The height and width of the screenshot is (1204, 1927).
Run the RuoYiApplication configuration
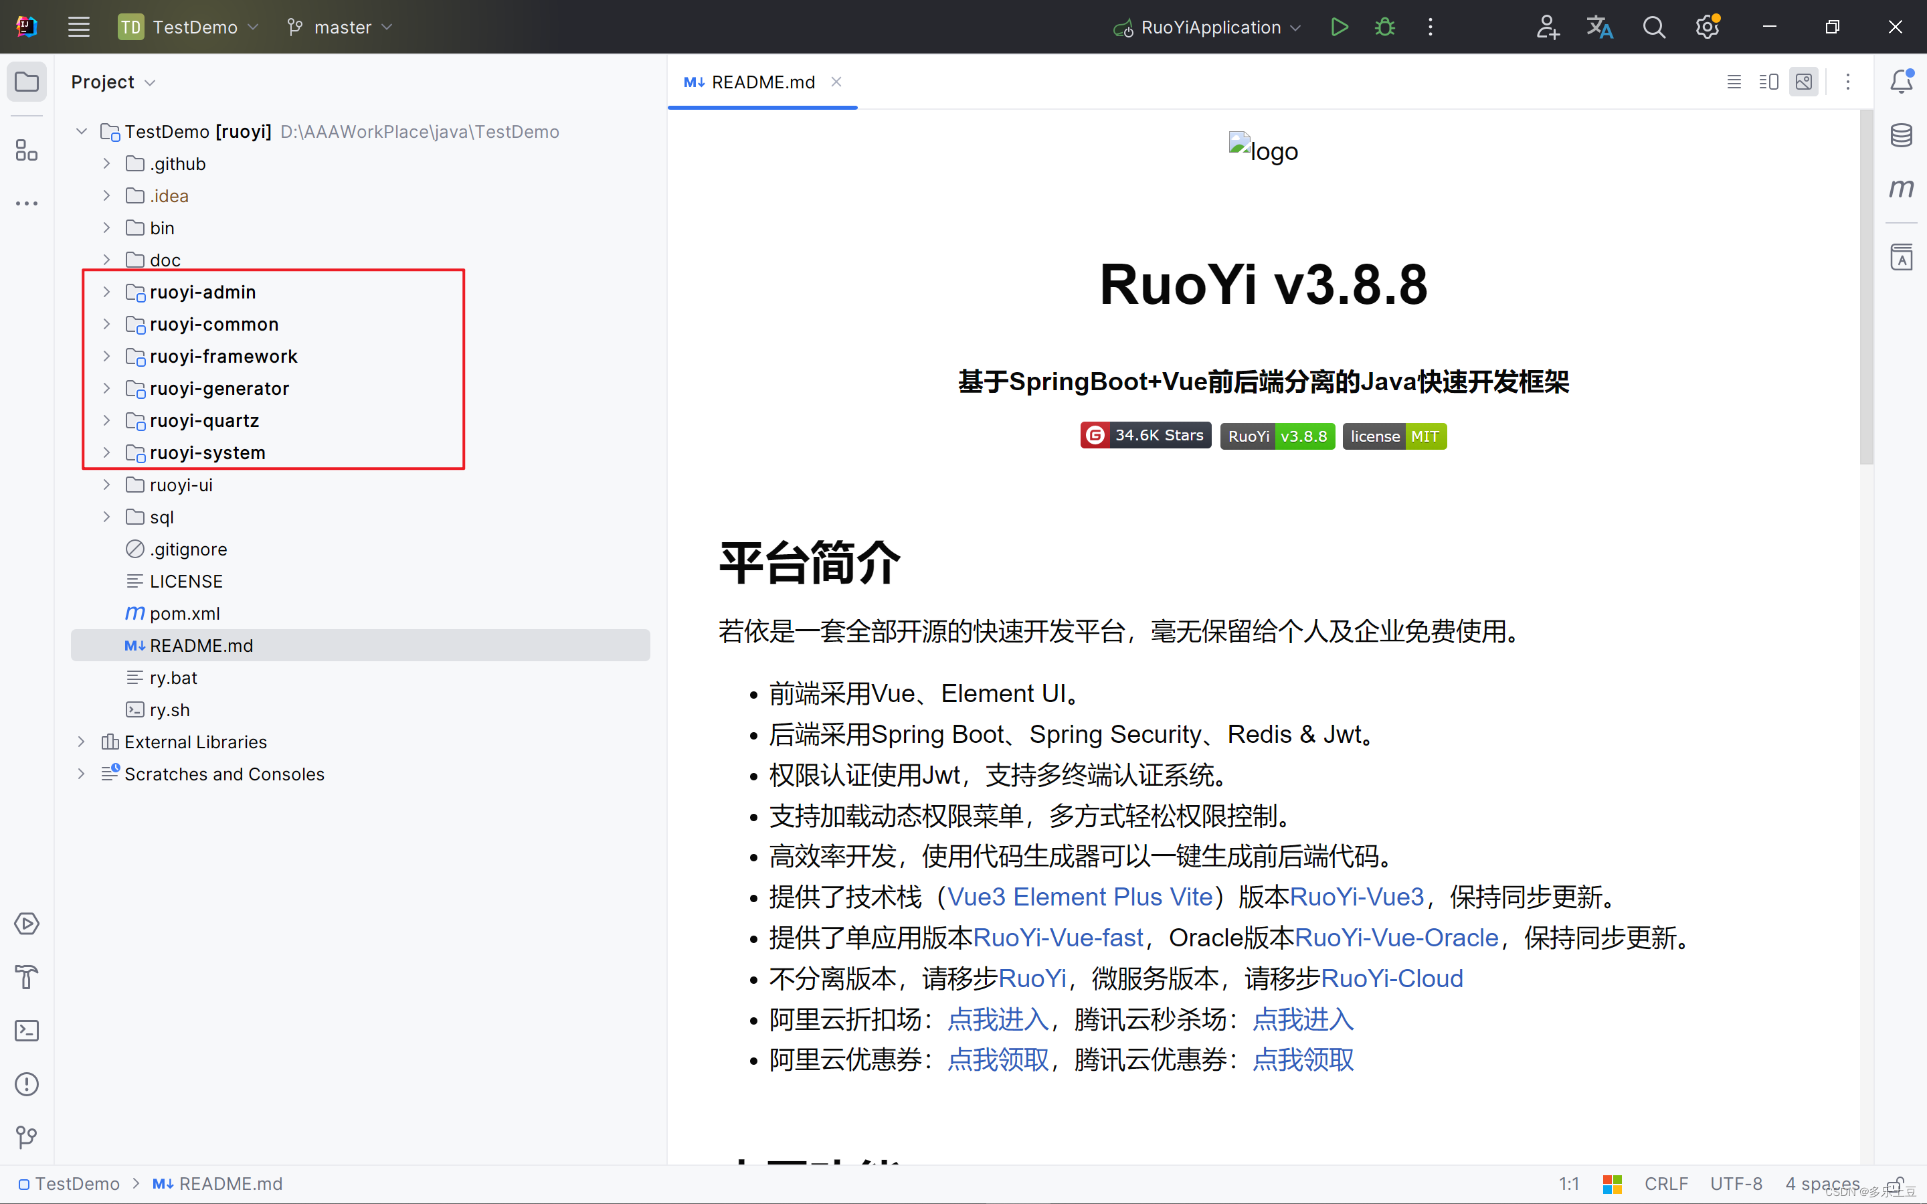(1340, 26)
